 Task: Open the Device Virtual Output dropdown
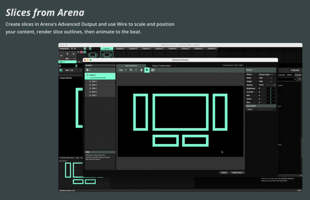(265, 75)
